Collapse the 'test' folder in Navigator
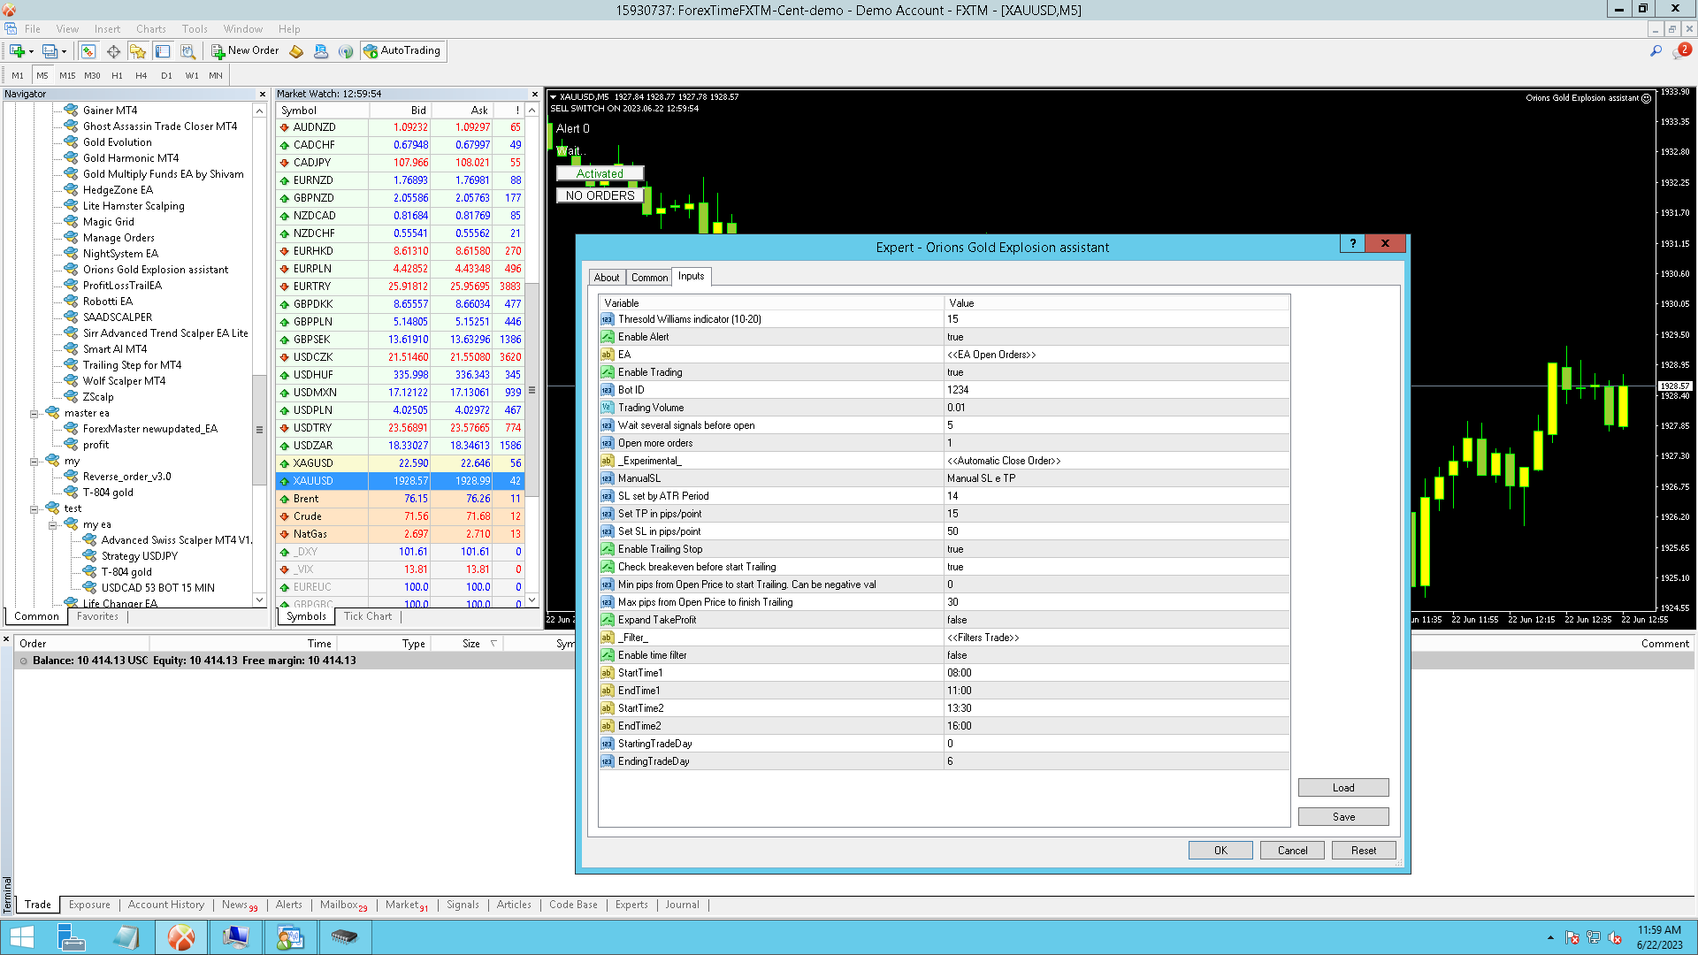 click(34, 508)
